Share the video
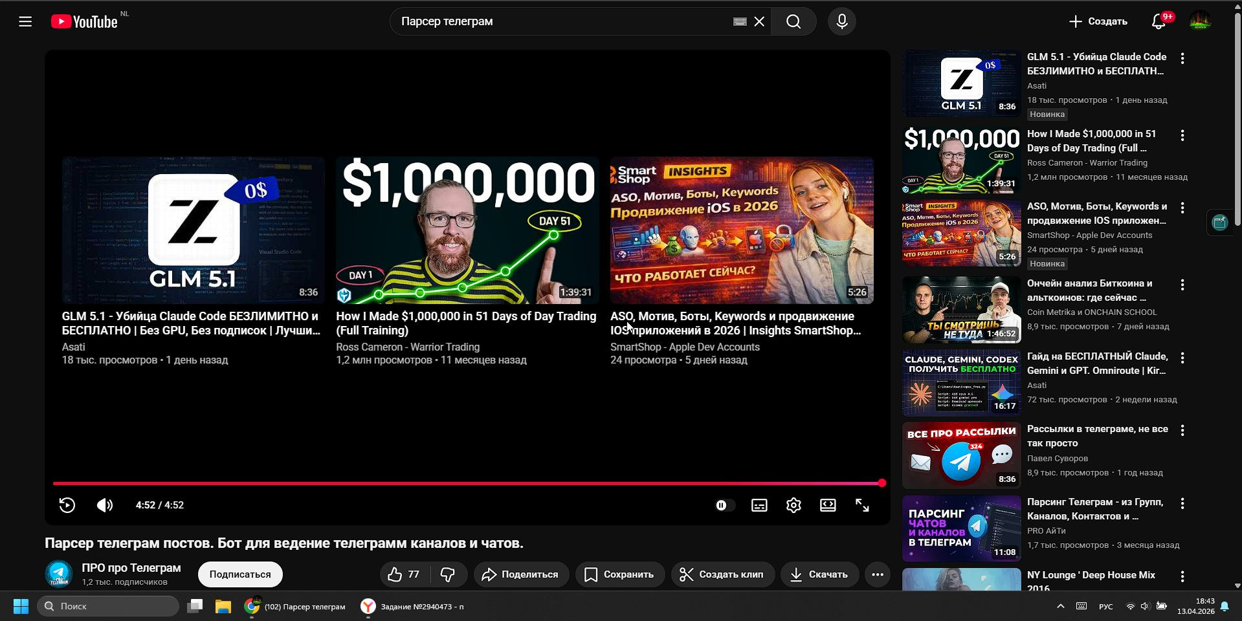 pyautogui.click(x=521, y=574)
